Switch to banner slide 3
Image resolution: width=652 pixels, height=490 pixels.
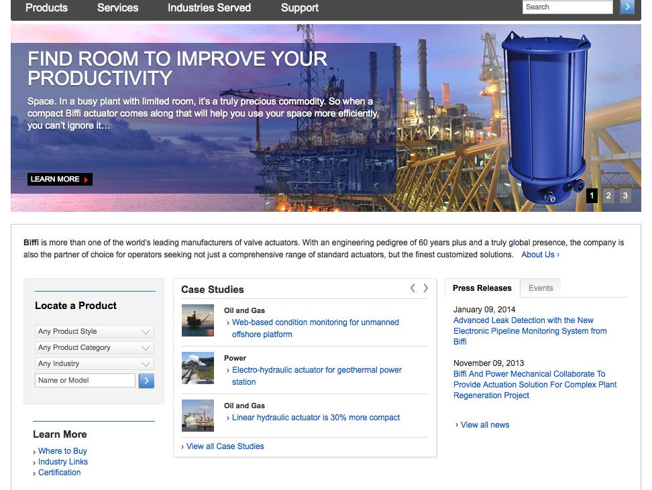[625, 196]
